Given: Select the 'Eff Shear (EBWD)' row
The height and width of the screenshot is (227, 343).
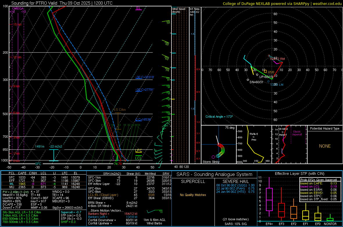Looking at the screenshot, I should [x=130, y=198].
